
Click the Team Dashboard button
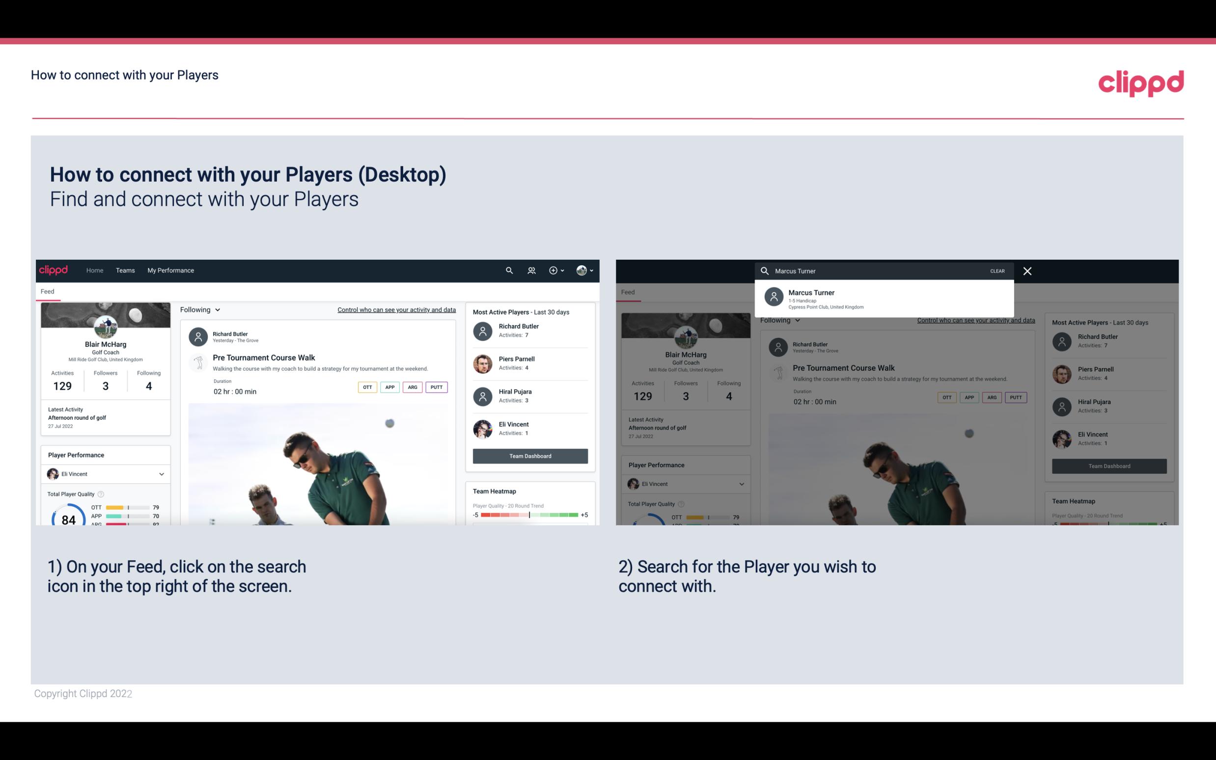(x=529, y=455)
